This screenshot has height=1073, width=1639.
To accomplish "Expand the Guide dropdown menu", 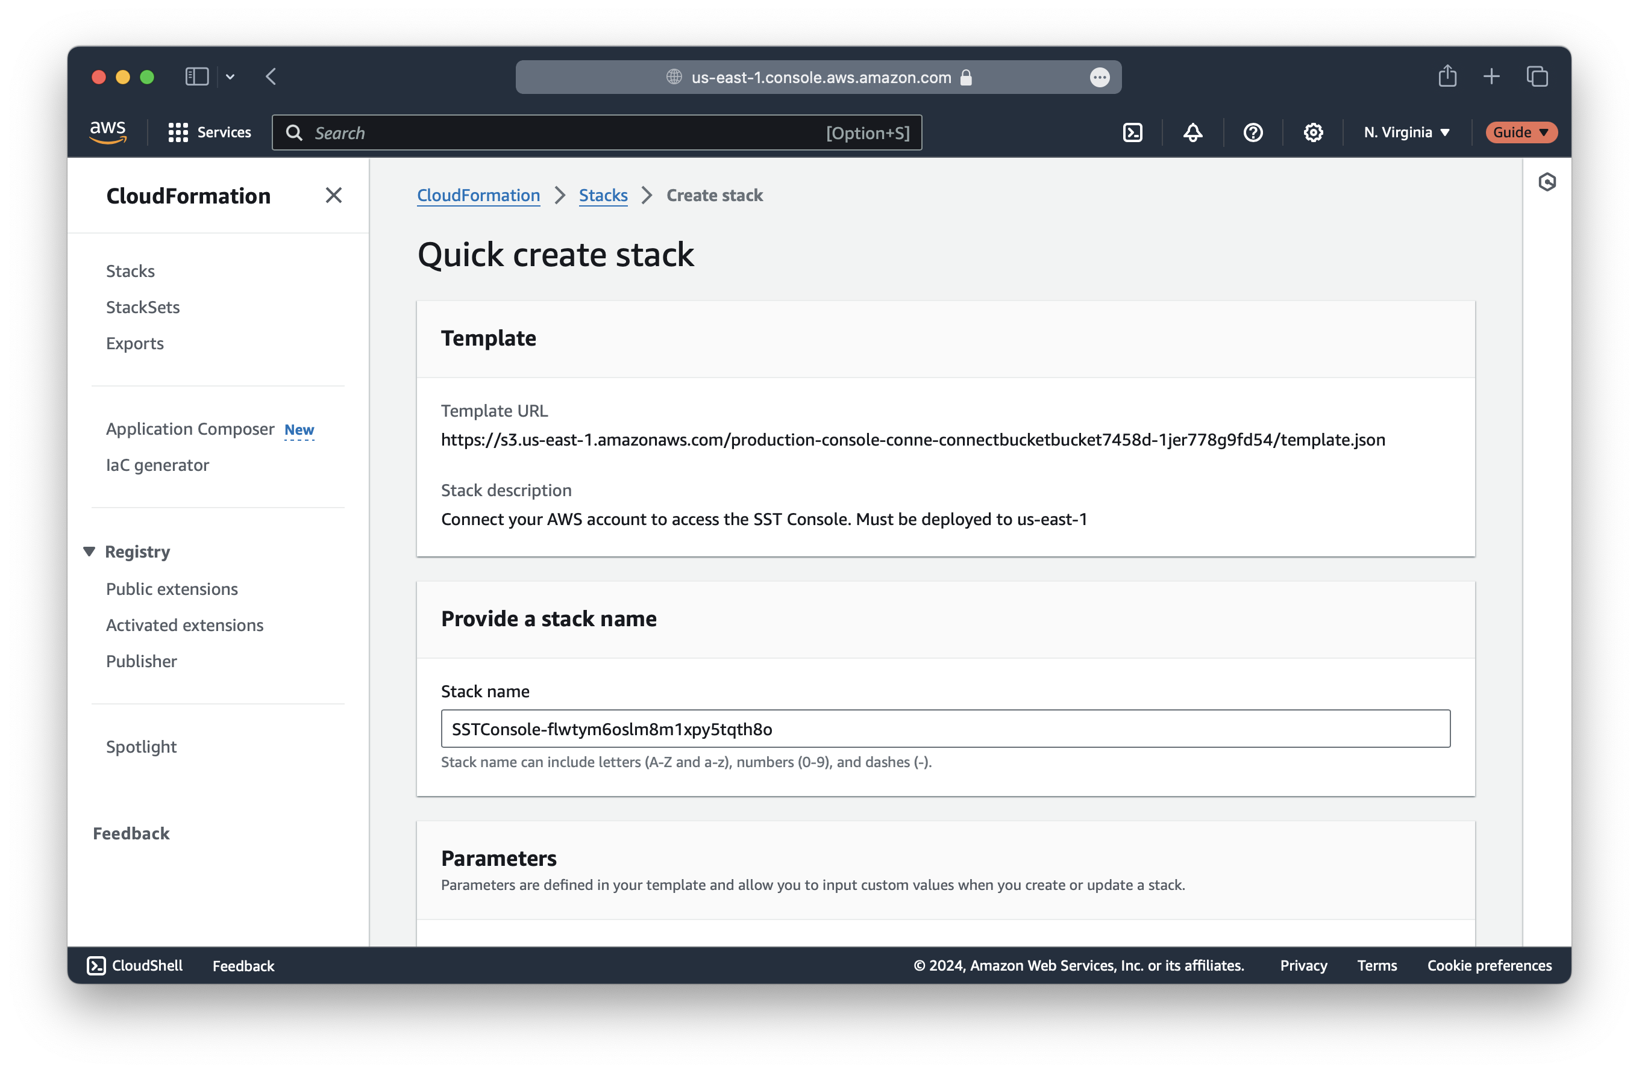I will (1519, 132).
